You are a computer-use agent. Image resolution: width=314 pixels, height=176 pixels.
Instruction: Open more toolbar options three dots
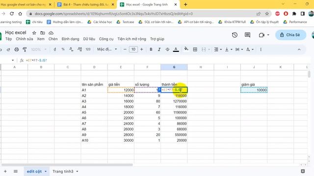(261, 49)
